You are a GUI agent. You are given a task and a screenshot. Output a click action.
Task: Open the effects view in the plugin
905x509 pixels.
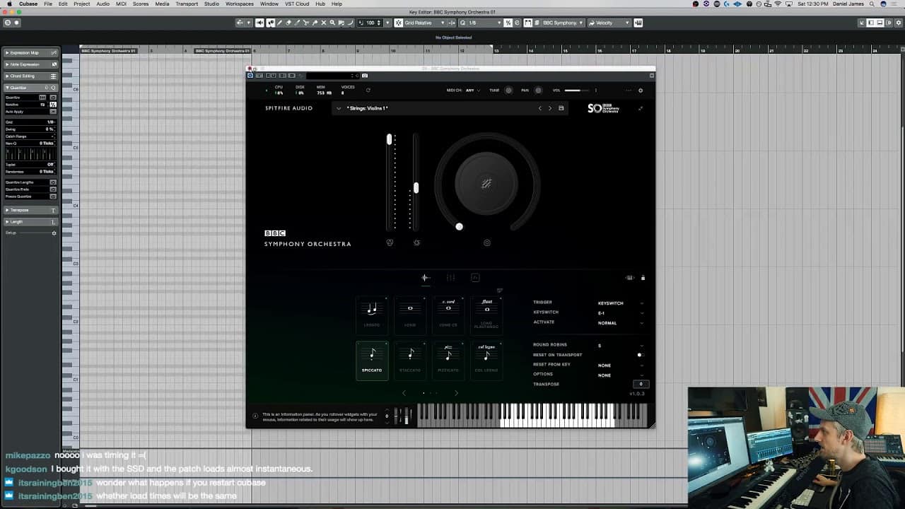pos(475,278)
